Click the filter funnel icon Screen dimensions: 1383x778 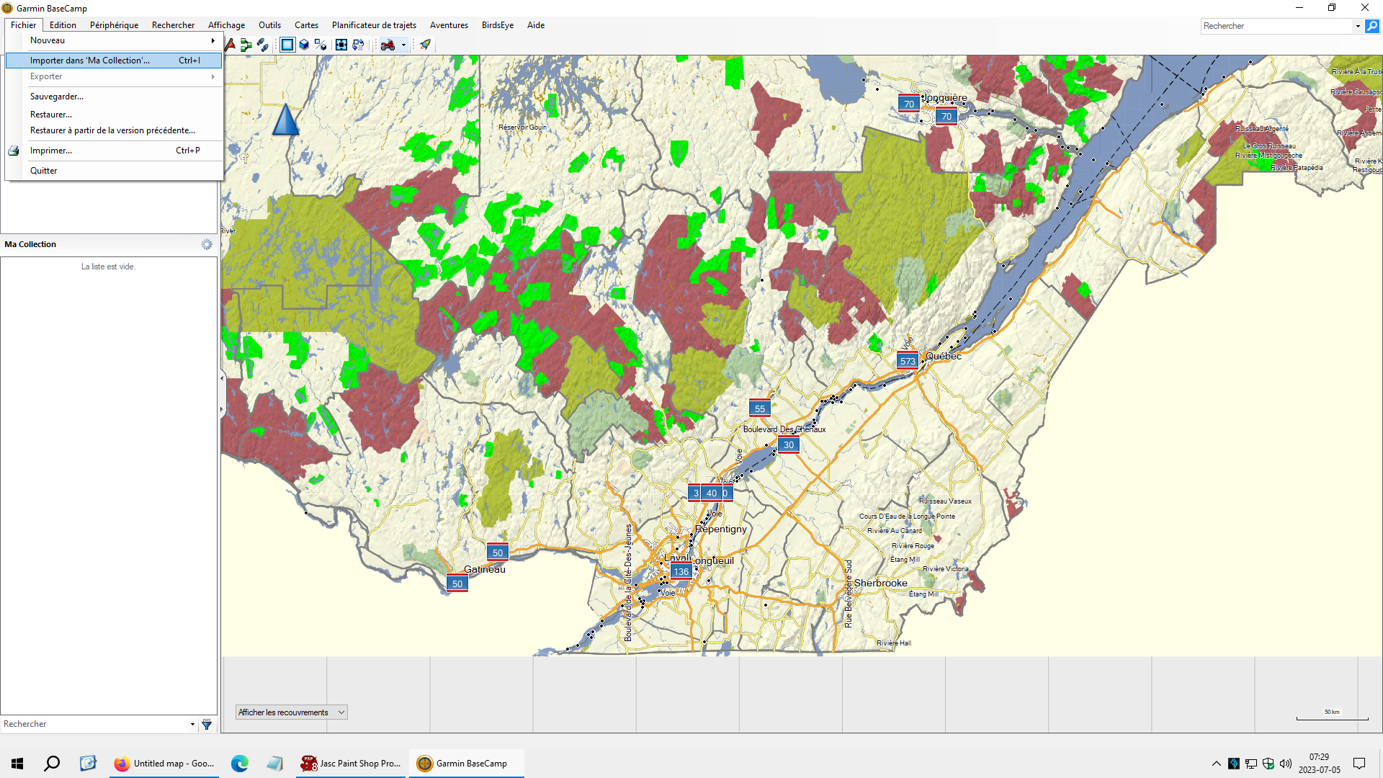pyautogui.click(x=207, y=724)
